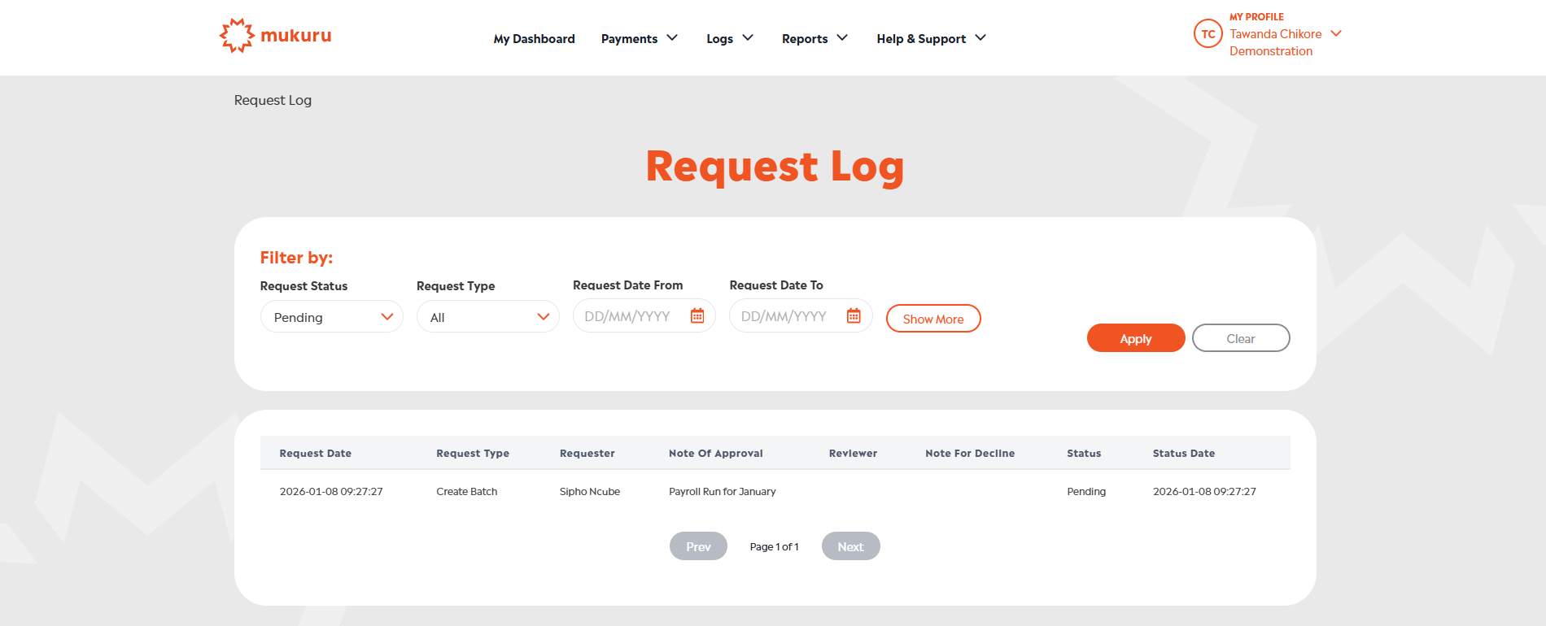Apply the filters
The image size is (1546, 626).
1136,338
